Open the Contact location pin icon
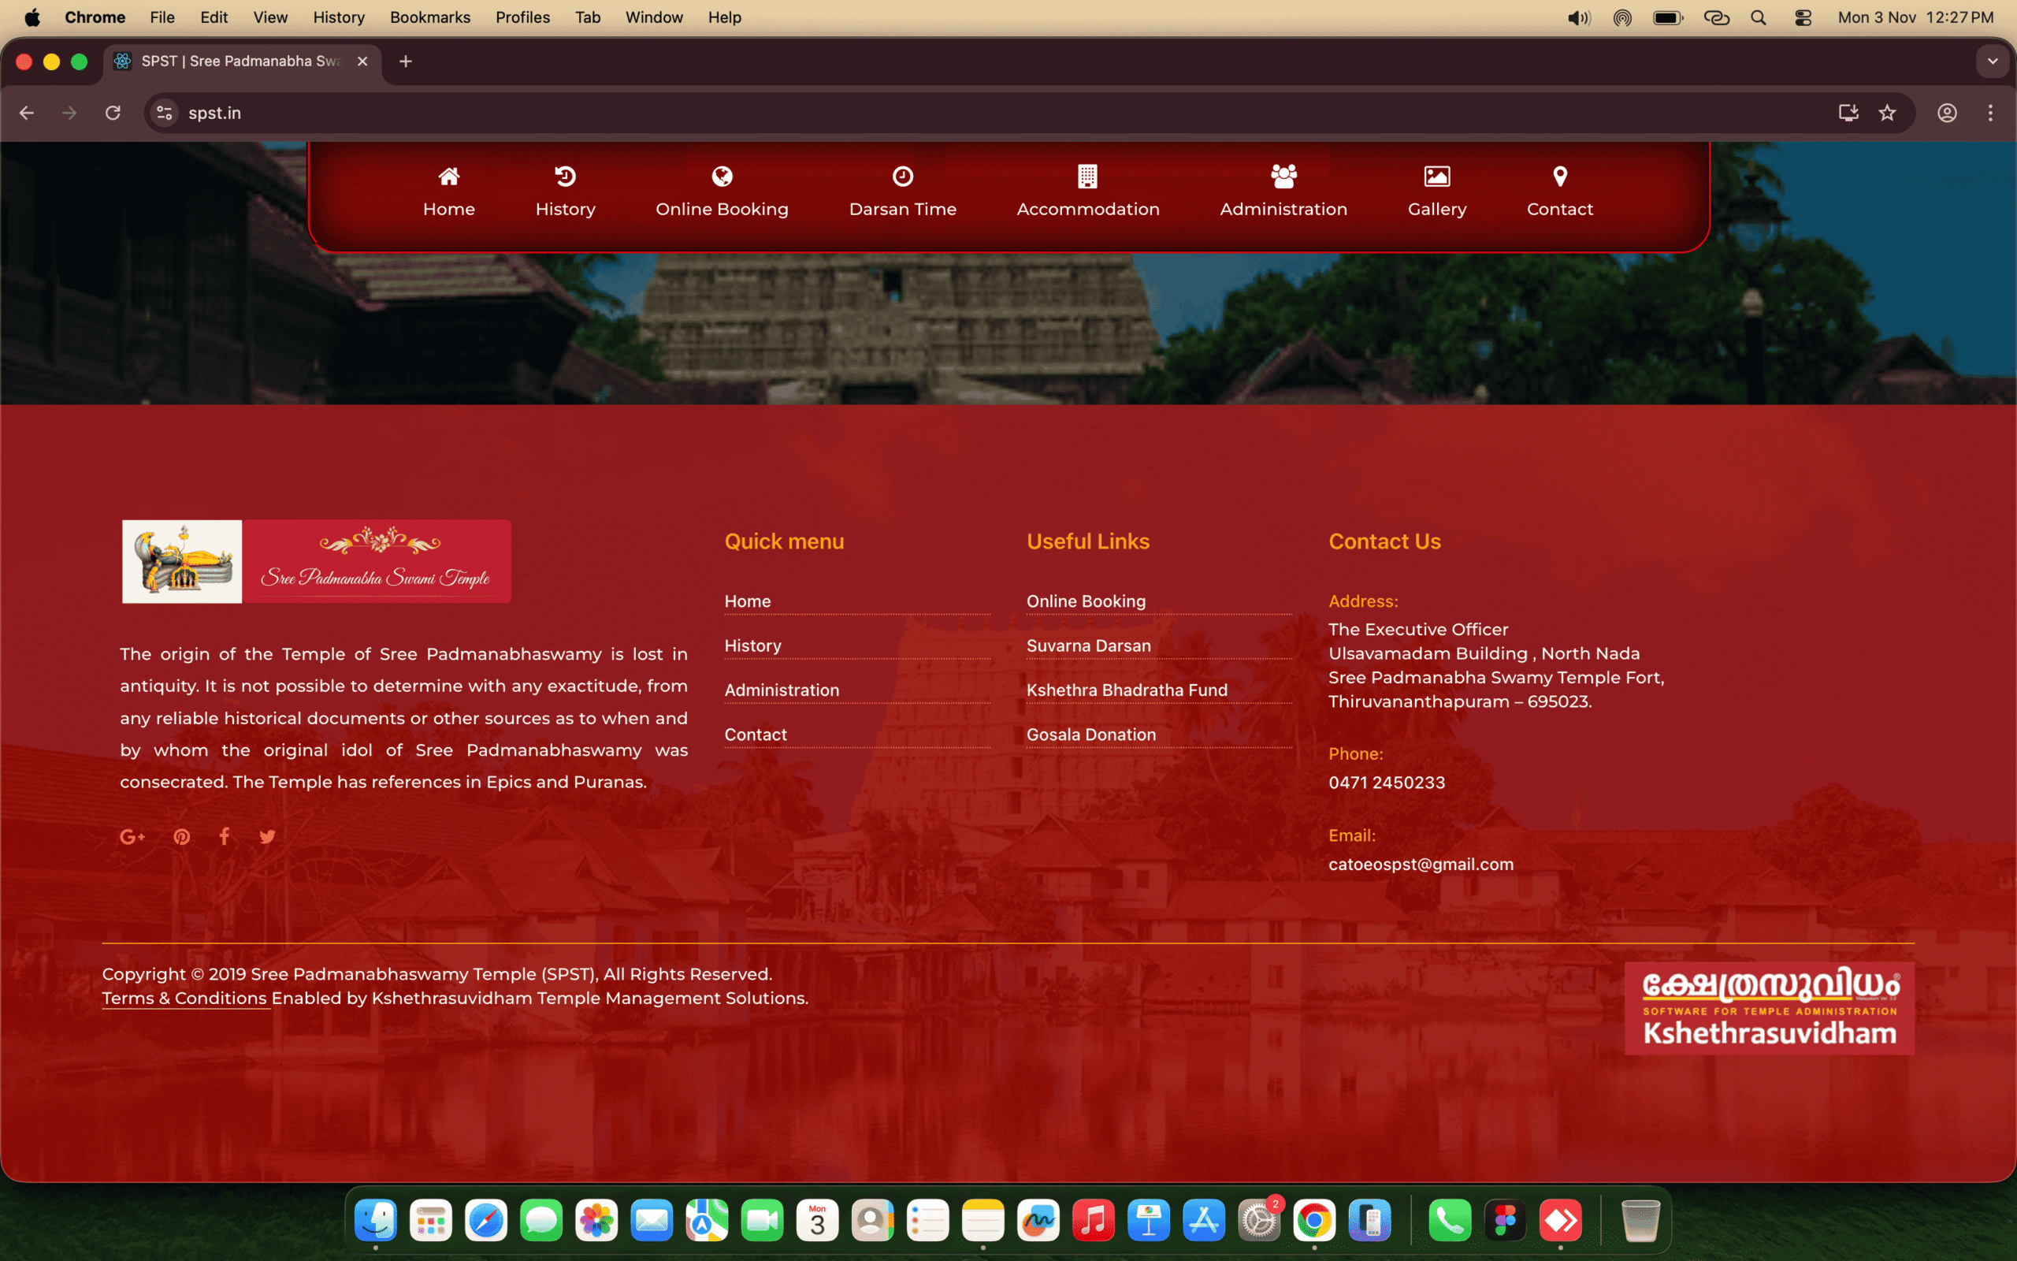This screenshot has height=1261, width=2017. [x=1559, y=176]
